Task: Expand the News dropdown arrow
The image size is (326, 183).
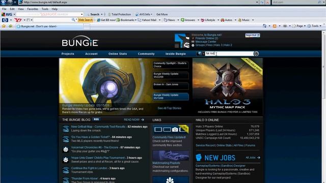Action: coord(178,20)
